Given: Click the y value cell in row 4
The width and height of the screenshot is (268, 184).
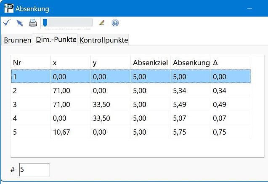Looking at the screenshot, I should coord(110,118).
